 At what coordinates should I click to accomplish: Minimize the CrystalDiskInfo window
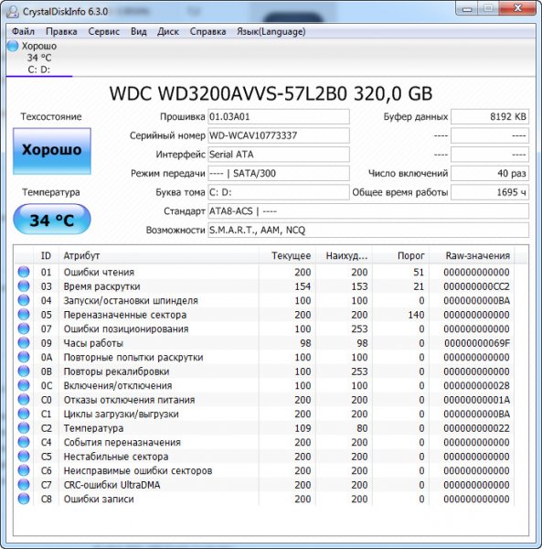tap(468, 8)
